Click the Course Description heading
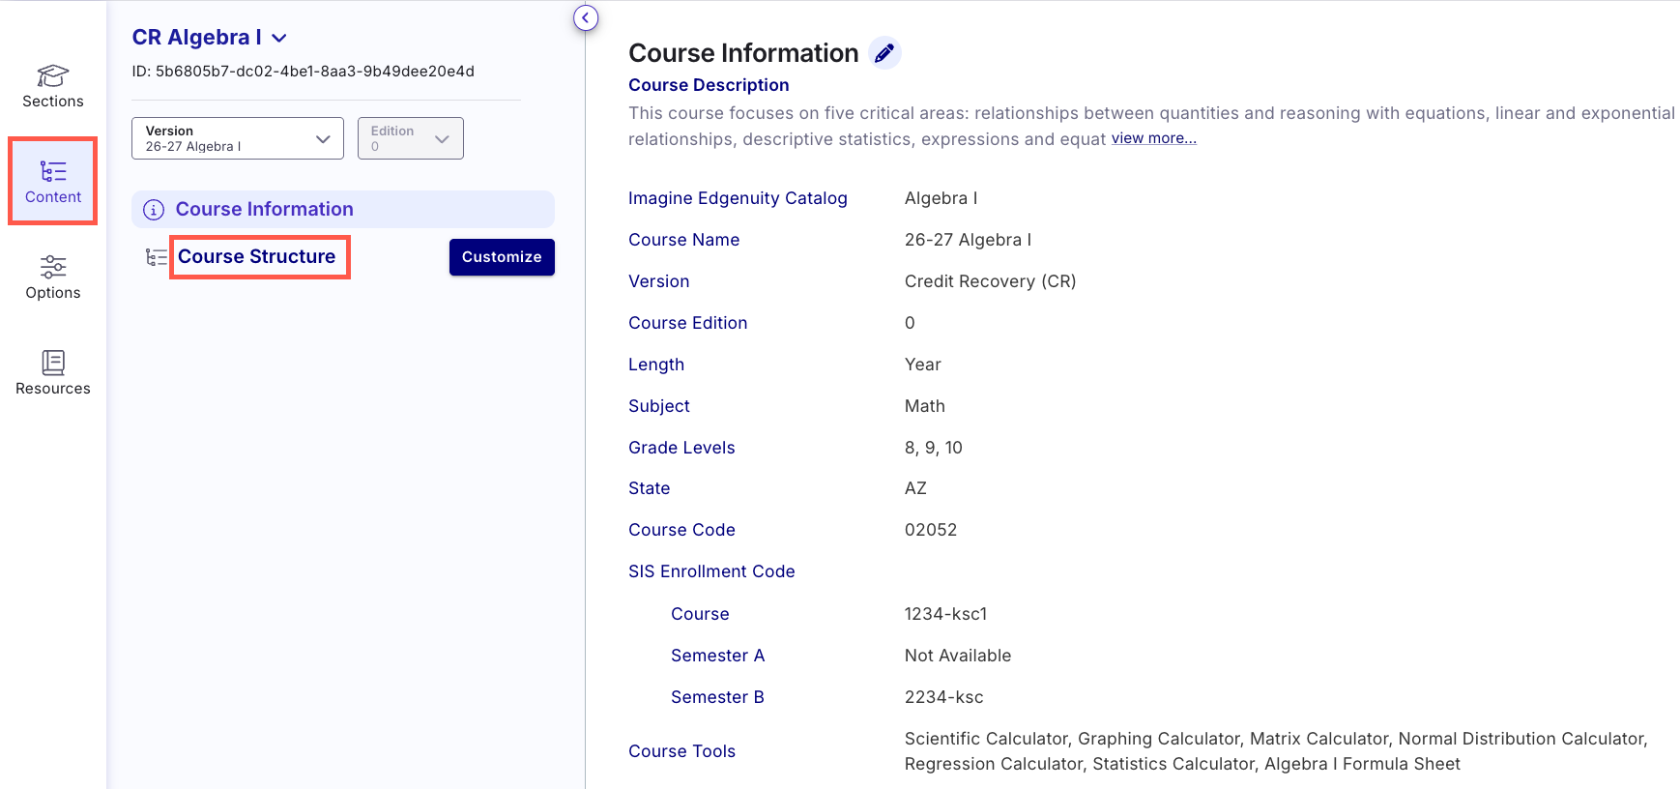The image size is (1680, 789). click(709, 85)
